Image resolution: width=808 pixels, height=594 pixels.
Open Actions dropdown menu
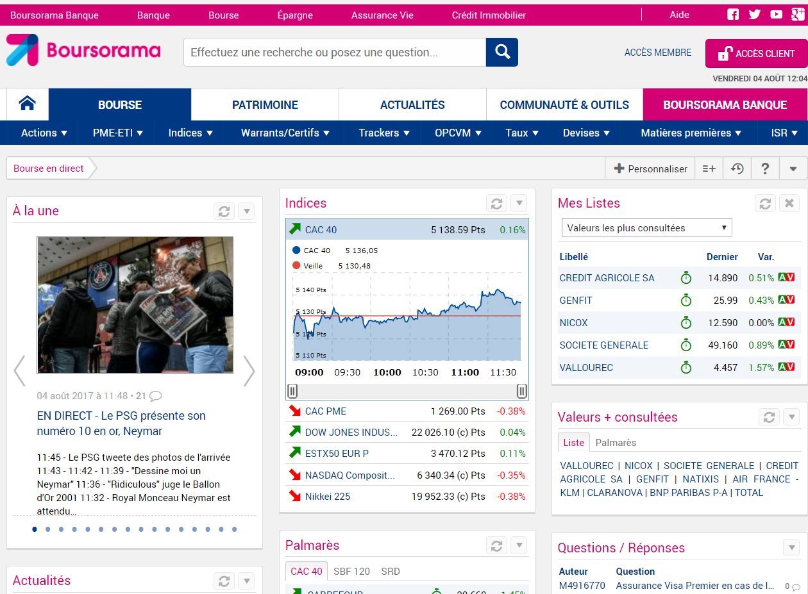click(44, 133)
